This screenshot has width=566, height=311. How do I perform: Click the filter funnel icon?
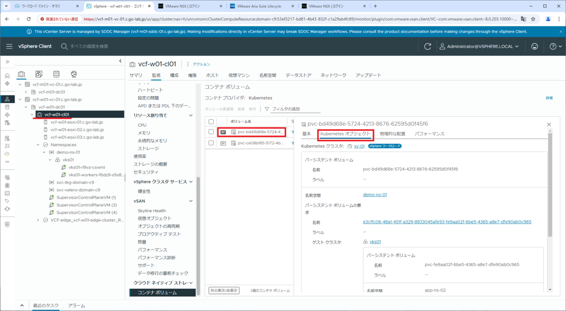[266, 109]
